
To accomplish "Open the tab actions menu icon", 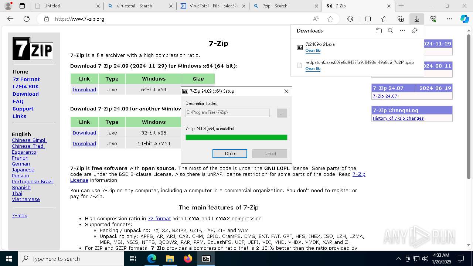I will [x=22, y=6].
